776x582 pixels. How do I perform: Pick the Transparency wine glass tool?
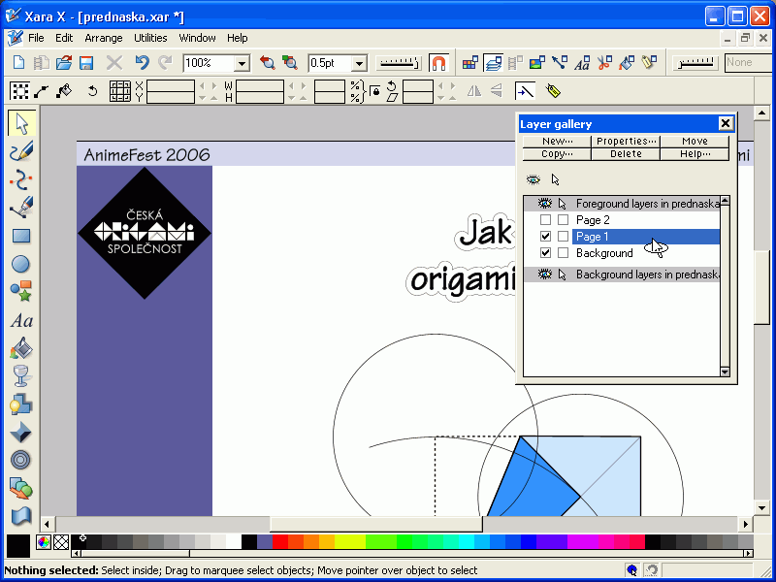click(x=21, y=376)
